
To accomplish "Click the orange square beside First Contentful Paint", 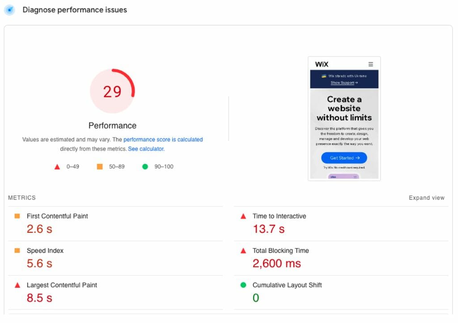I will click(17, 216).
